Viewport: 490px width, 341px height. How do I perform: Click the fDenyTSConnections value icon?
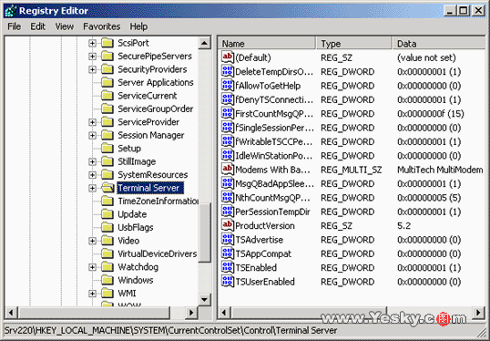[227, 99]
